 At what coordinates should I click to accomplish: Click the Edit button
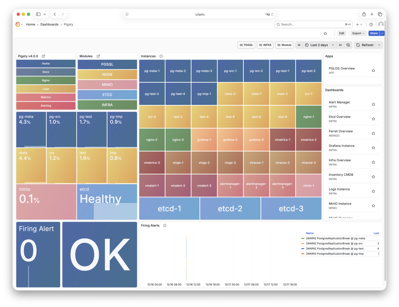pyautogui.click(x=342, y=33)
